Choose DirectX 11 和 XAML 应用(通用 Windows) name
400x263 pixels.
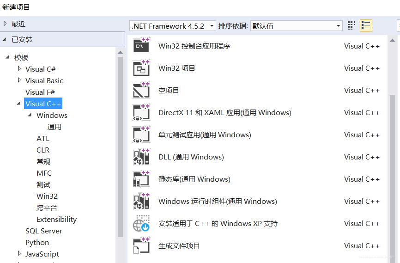225,113
